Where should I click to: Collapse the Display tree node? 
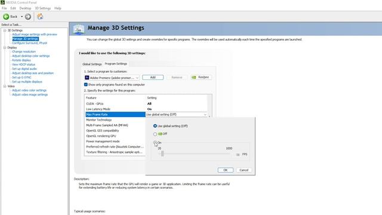coord(5,48)
